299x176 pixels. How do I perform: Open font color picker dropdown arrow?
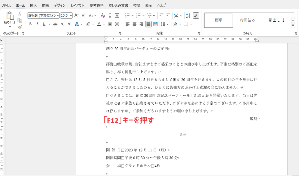click(x=104, y=24)
